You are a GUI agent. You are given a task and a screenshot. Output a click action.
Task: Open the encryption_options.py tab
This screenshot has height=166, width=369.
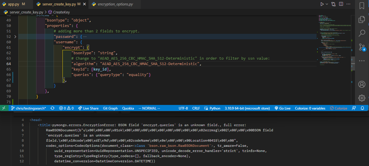click(x=112, y=4)
